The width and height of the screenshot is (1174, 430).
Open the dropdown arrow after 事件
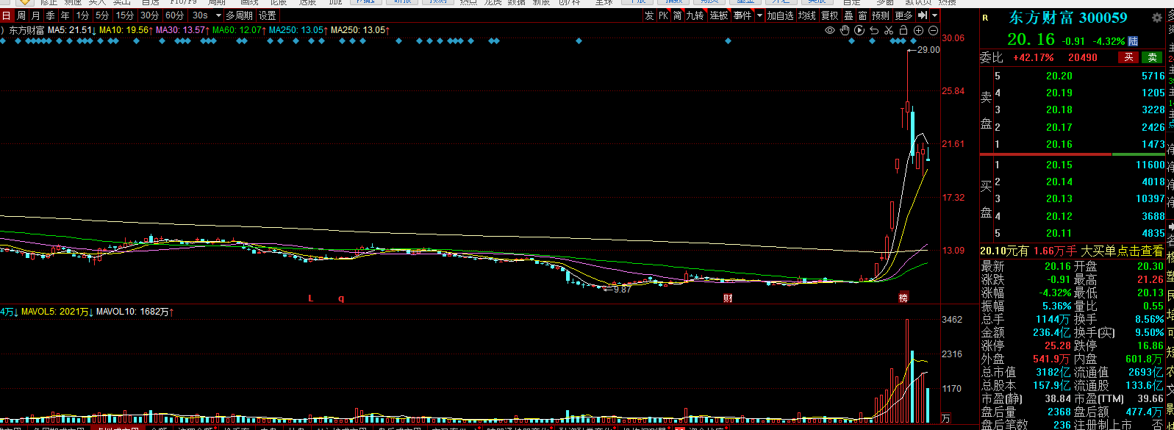pyautogui.click(x=759, y=15)
